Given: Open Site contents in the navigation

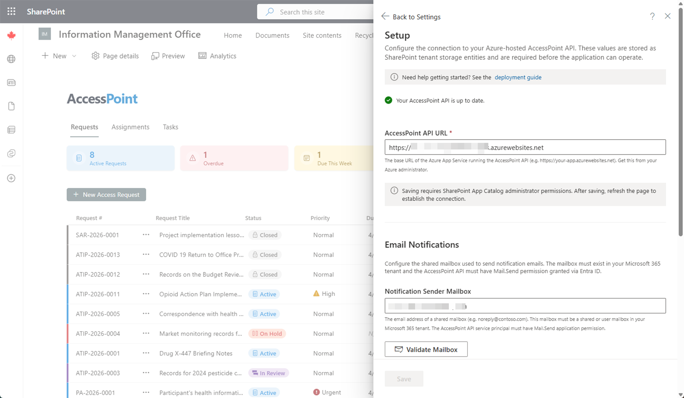Looking at the screenshot, I should 322,35.
